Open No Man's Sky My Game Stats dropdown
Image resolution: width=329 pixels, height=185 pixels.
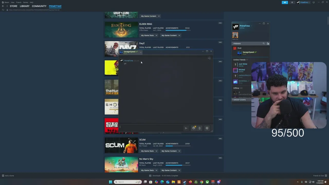point(149,170)
